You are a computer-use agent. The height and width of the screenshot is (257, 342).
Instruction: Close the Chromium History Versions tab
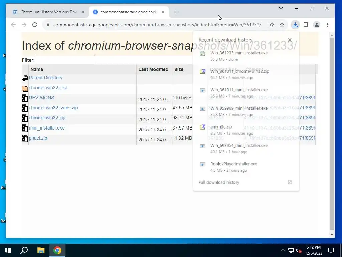pos(83,12)
